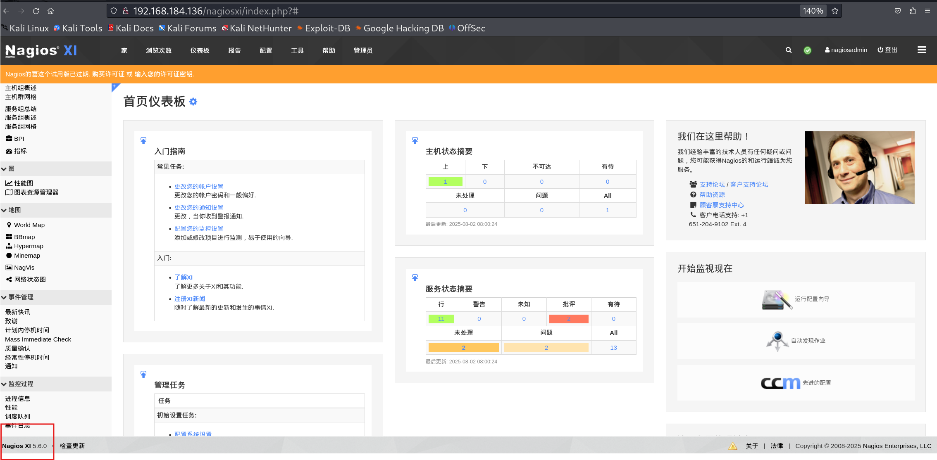Open the 配置 top menu
The width and height of the screenshot is (937, 460).
[x=266, y=50]
